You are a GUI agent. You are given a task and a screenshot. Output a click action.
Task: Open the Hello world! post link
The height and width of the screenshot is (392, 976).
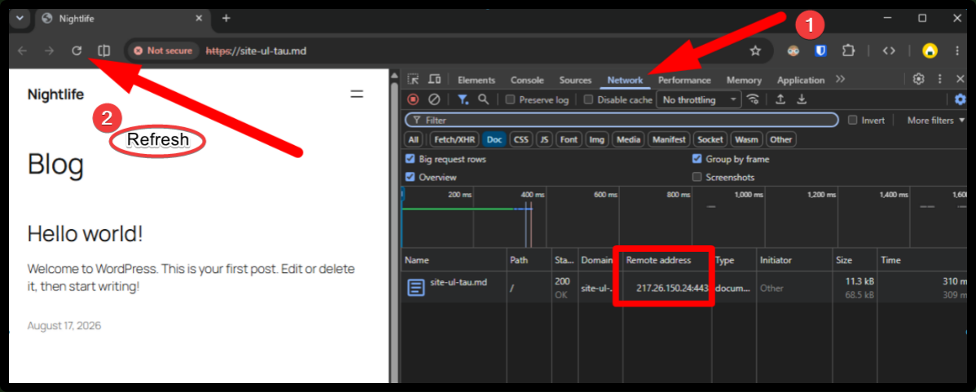click(x=86, y=235)
